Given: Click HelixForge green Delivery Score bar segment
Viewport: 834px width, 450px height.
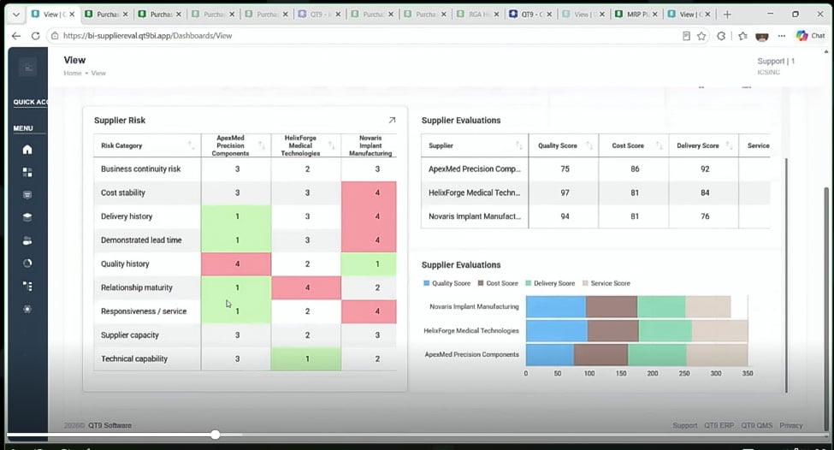Looking at the screenshot, I should 665,331.
